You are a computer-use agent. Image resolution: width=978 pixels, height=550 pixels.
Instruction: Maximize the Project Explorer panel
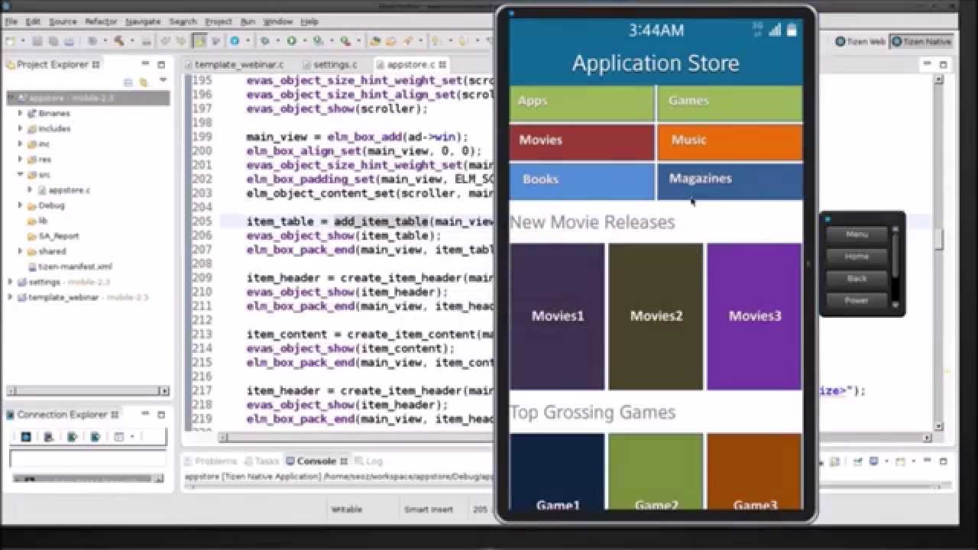pos(161,64)
